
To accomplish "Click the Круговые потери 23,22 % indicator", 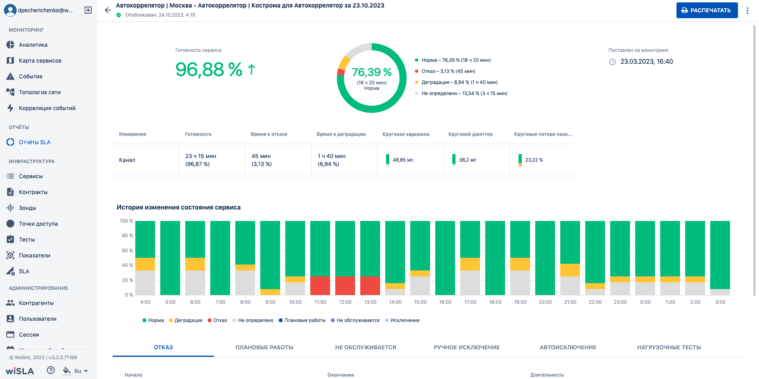I will pos(531,160).
